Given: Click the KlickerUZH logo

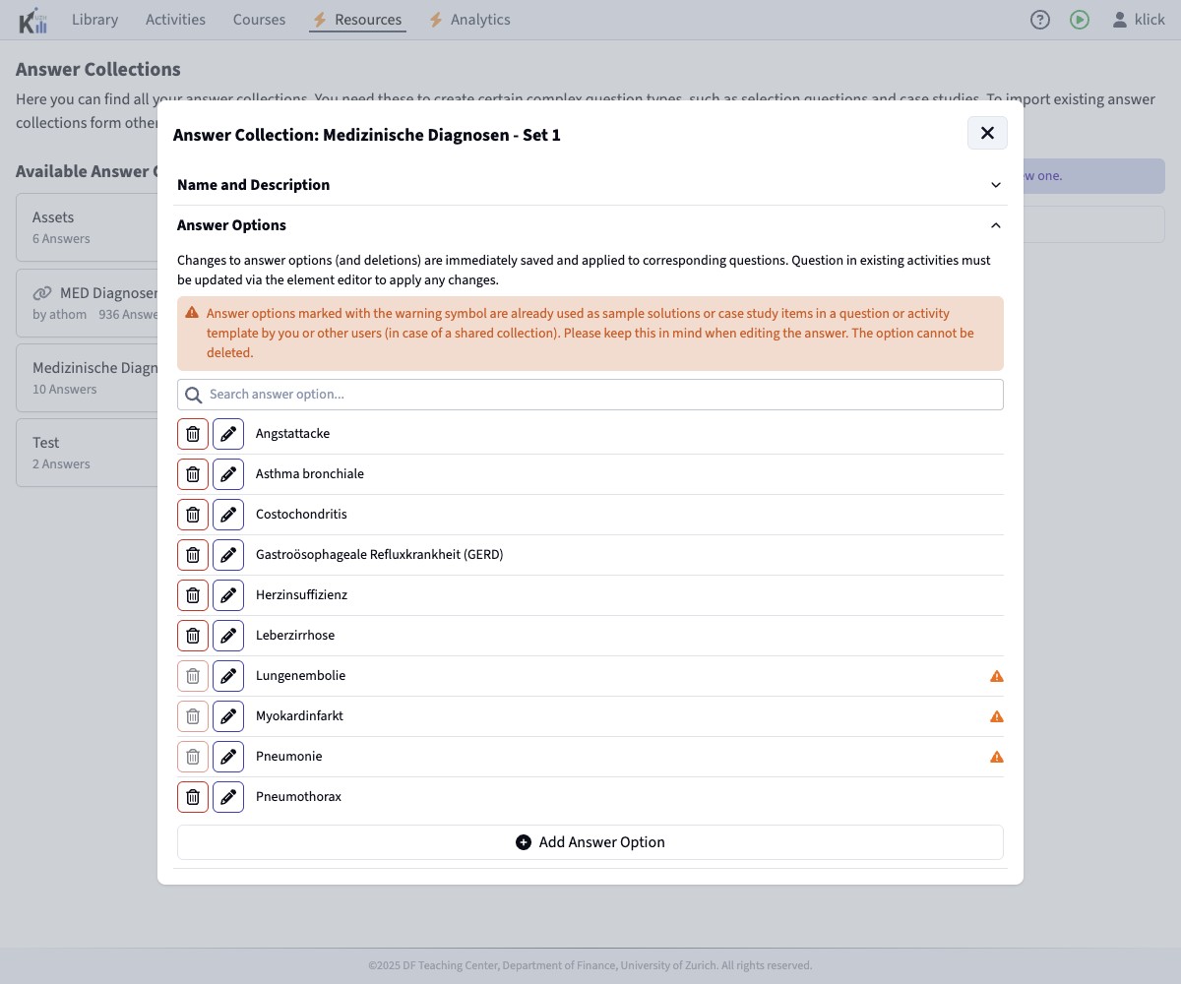Looking at the screenshot, I should point(32,20).
